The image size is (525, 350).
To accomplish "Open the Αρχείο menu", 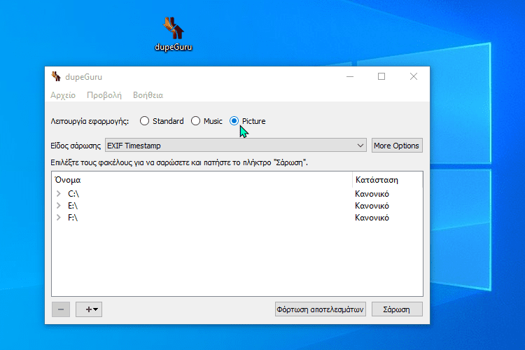I will point(63,95).
